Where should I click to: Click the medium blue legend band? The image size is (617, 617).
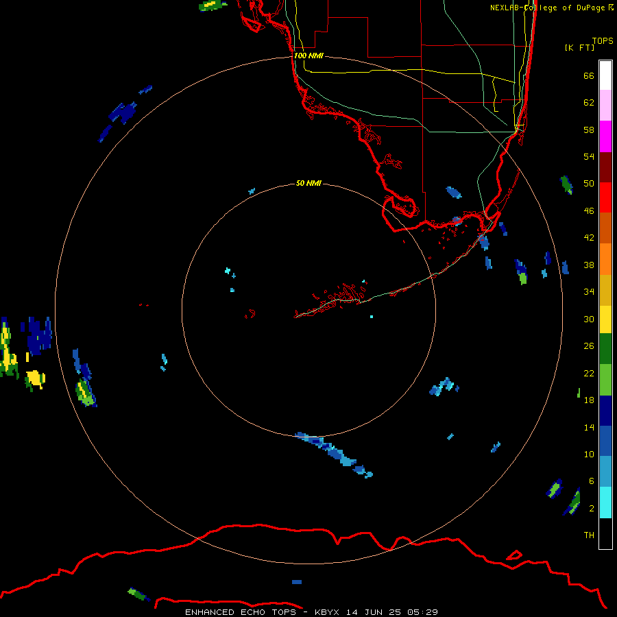(605, 441)
